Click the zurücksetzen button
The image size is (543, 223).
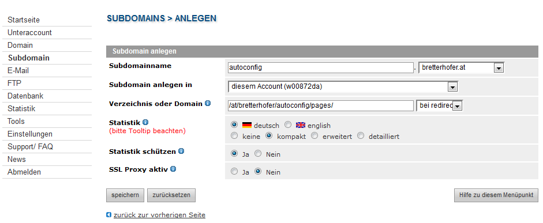click(x=171, y=195)
